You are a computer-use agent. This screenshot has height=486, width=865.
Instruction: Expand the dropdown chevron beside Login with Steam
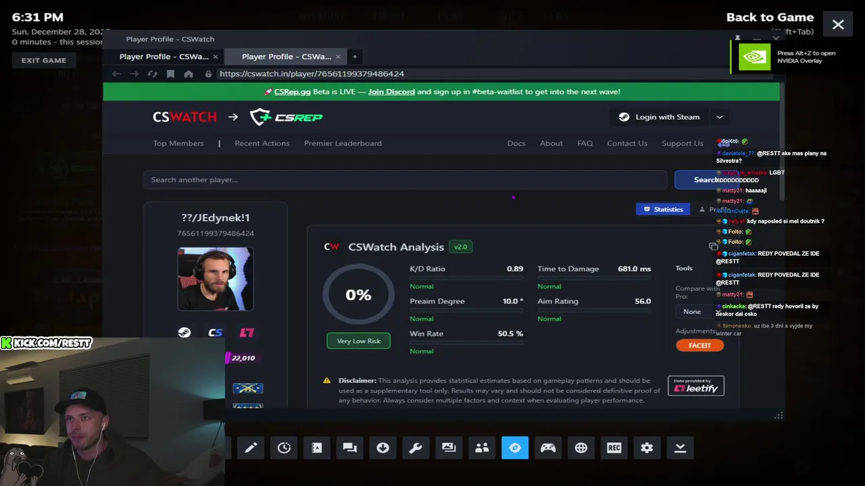[x=720, y=117]
